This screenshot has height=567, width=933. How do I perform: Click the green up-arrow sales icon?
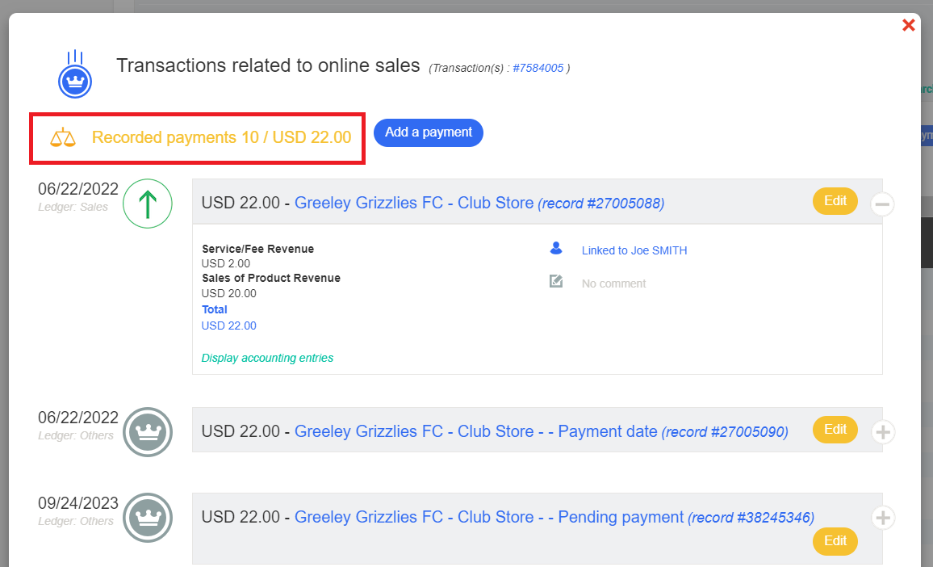[148, 204]
